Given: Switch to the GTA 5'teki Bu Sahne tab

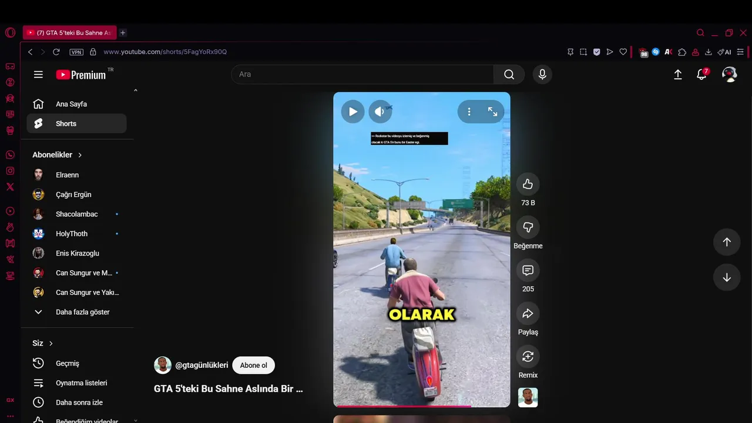Looking at the screenshot, I should (x=69, y=33).
